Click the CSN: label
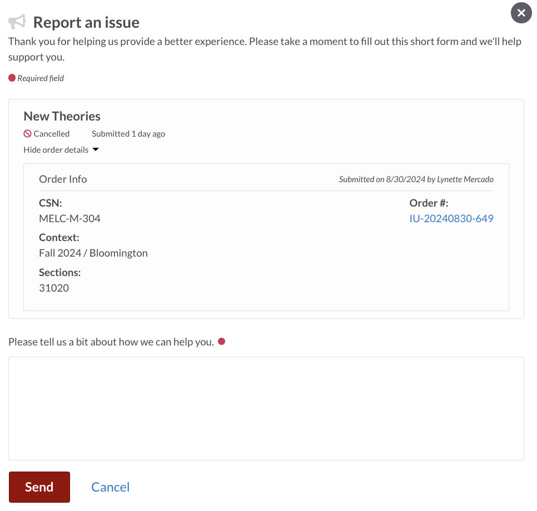This screenshot has height=511, width=537. pyautogui.click(x=51, y=203)
